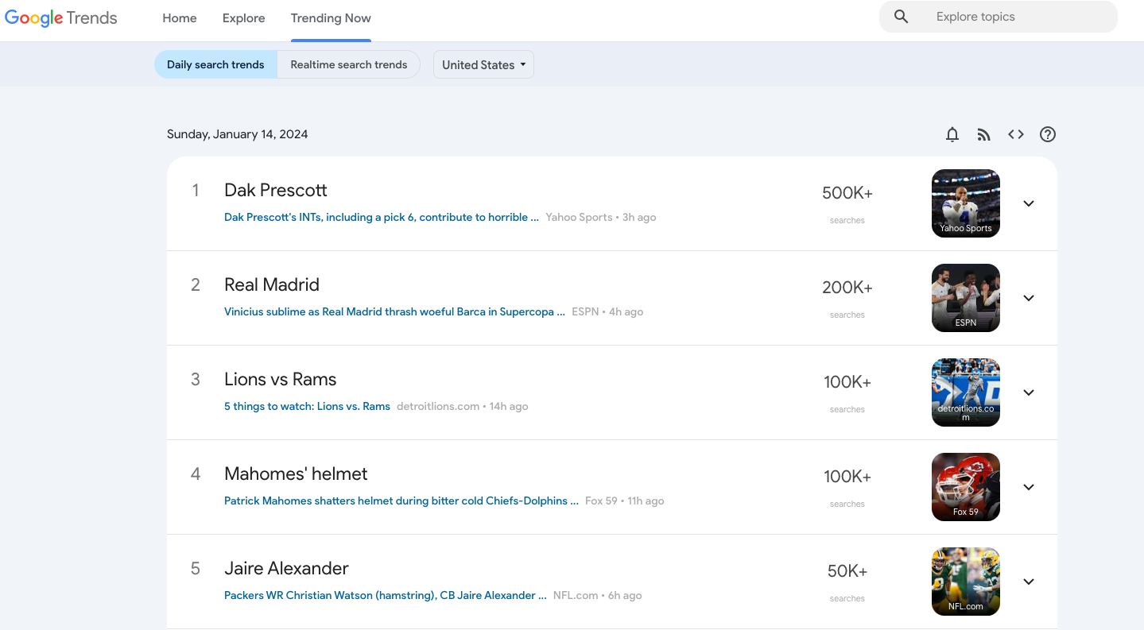This screenshot has height=630, width=1144.
Task: Click the NFL.com Packers thumbnail image
Action: 965,581
